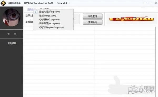The height and width of the screenshot is (97, 158).
Task: Minimize the 闪电活动助手 window
Action: click(150, 3)
